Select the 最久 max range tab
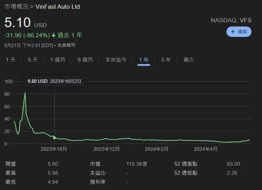 pyautogui.click(x=189, y=60)
